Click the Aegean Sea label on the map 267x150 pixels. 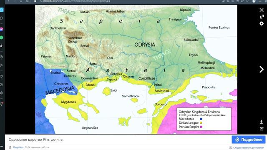click(90, 128)
